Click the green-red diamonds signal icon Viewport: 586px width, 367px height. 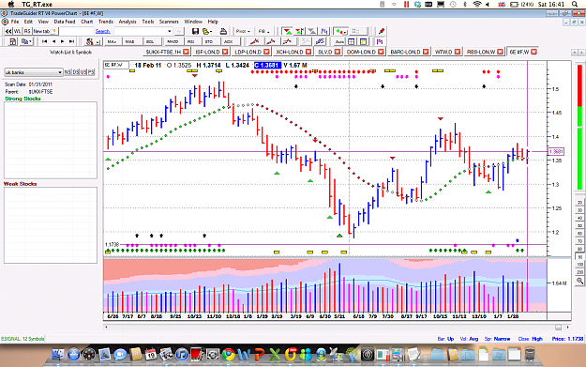340,31
